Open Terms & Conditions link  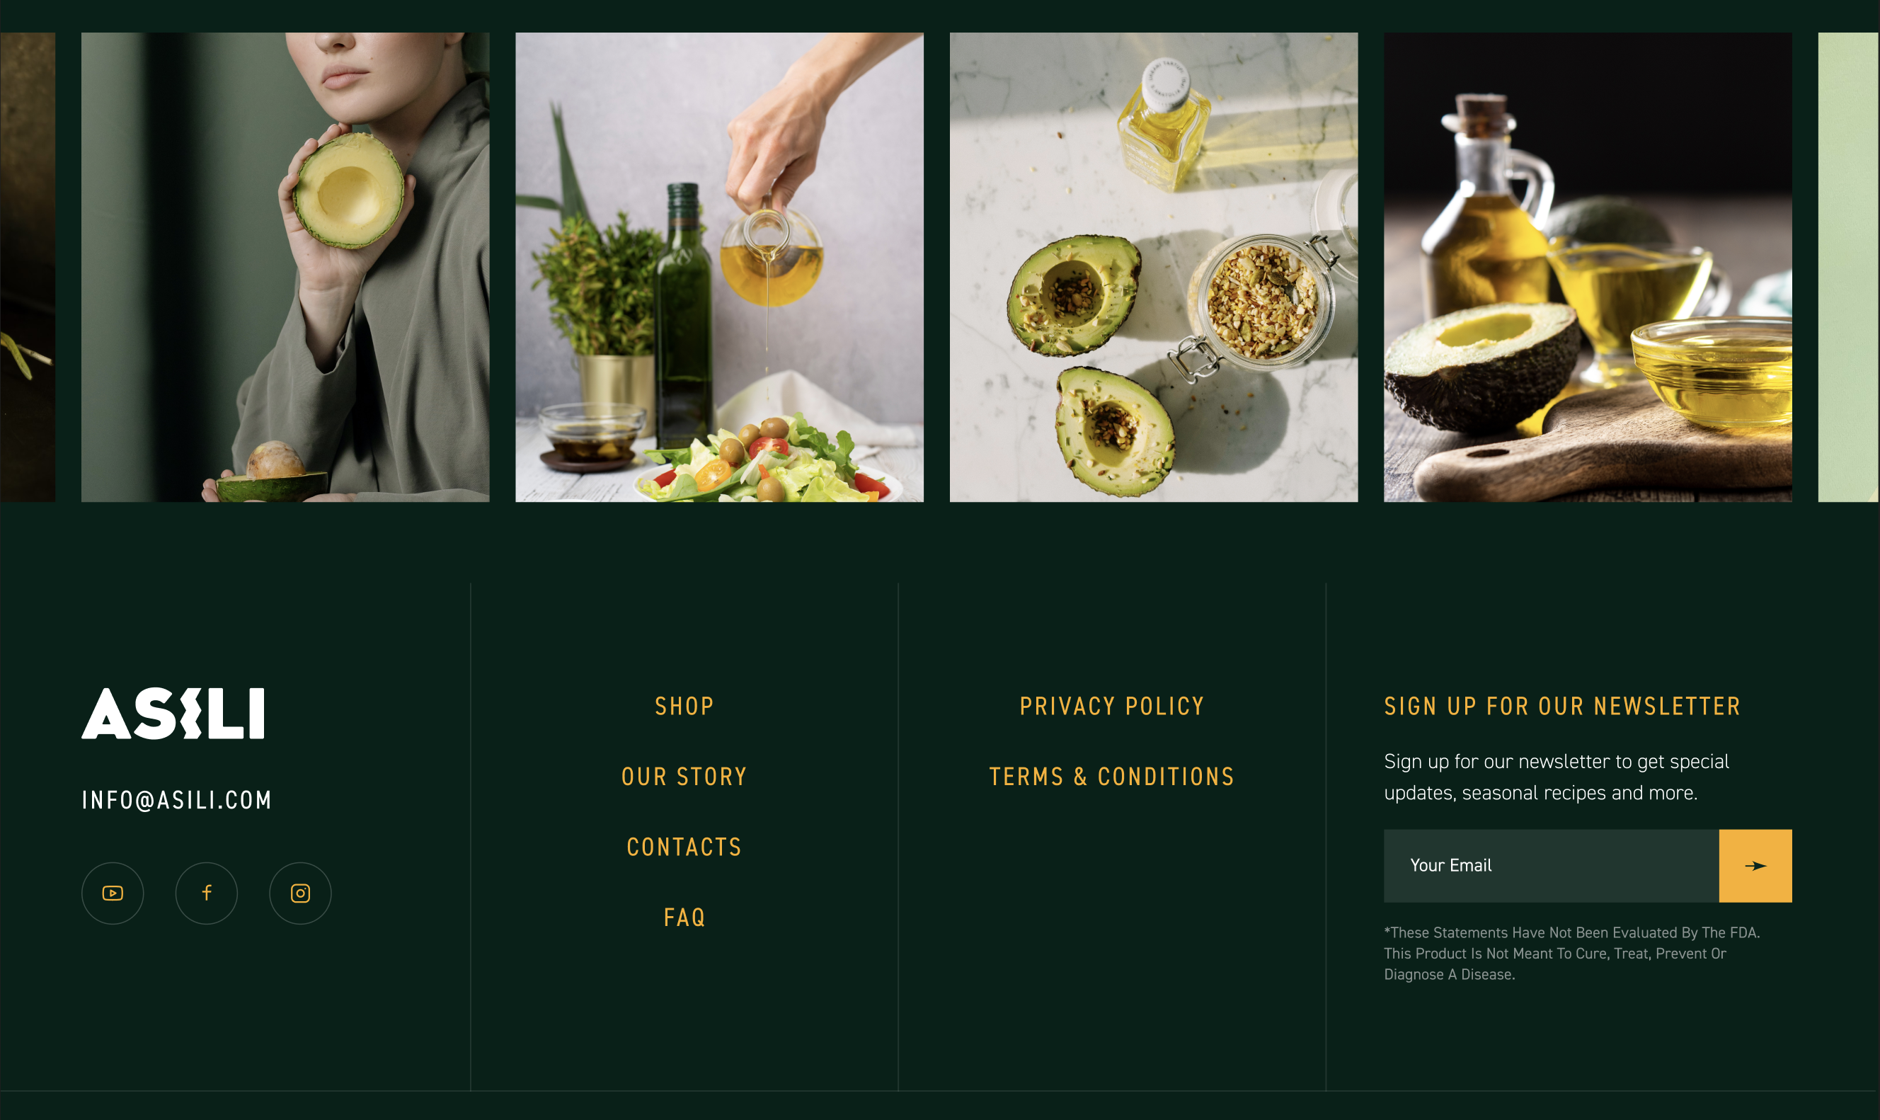1112,777
